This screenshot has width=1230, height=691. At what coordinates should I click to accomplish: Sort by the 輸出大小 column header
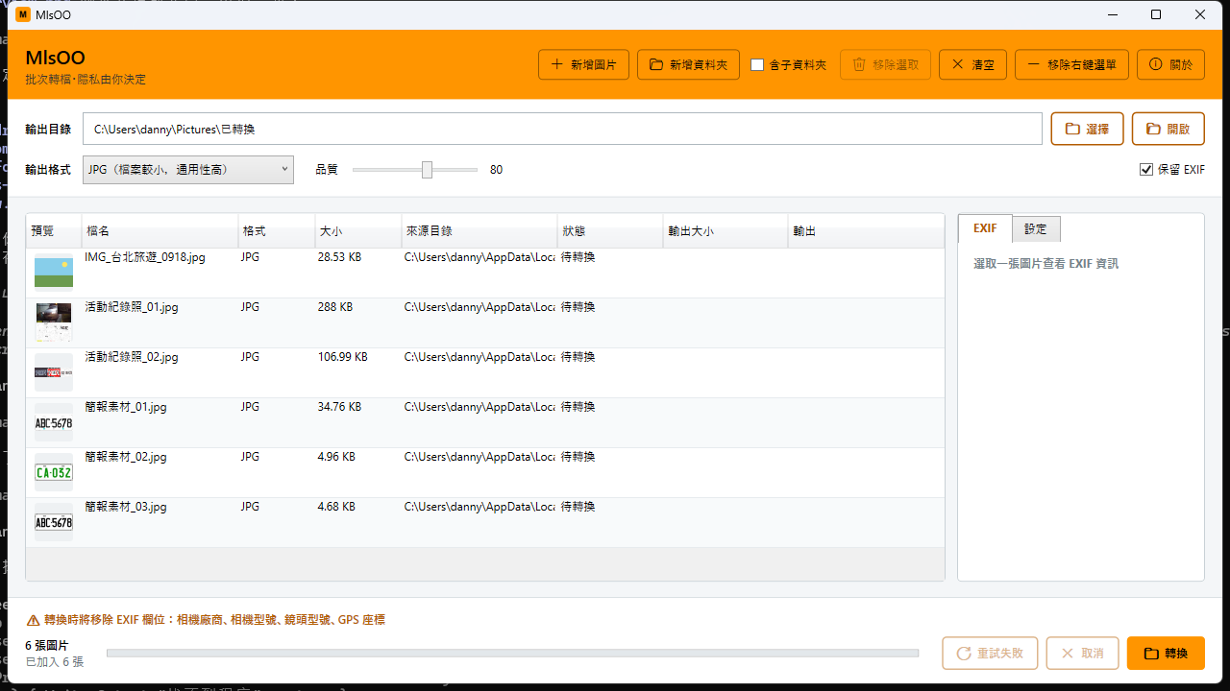pos(726,231)
